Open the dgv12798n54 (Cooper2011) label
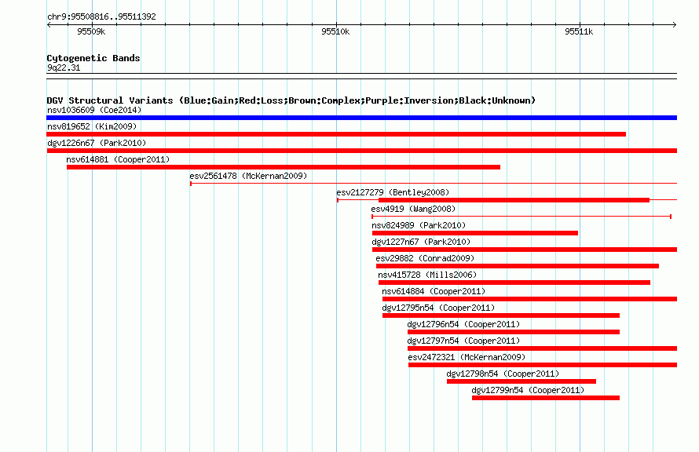This screenshot has height=452, width=699. [503, 374]
